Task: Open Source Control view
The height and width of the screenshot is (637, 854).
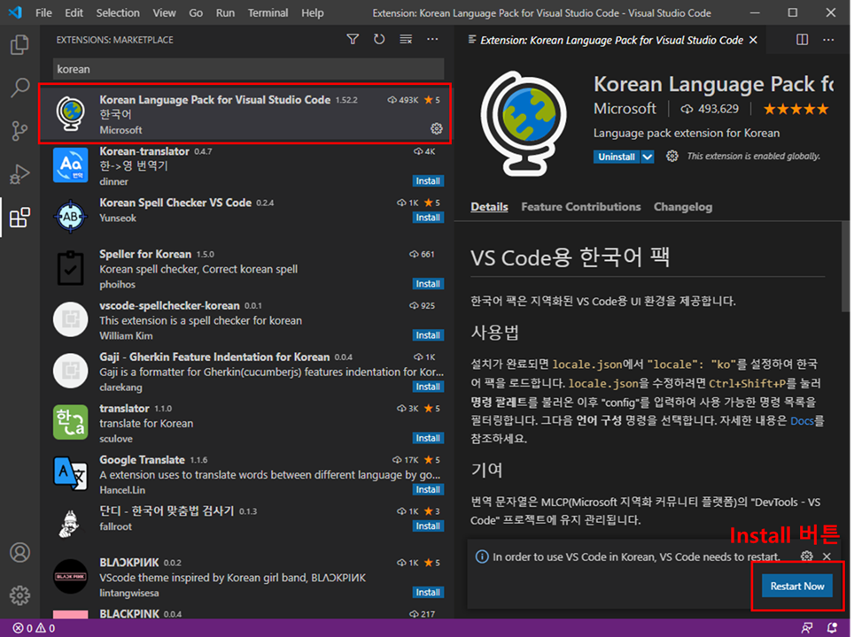Action: click(x=19, y=131)
